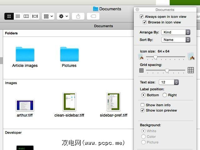Click the Article images folder name
The width and height of the screenshot is (200, 150).
click(x=25, y=66)
